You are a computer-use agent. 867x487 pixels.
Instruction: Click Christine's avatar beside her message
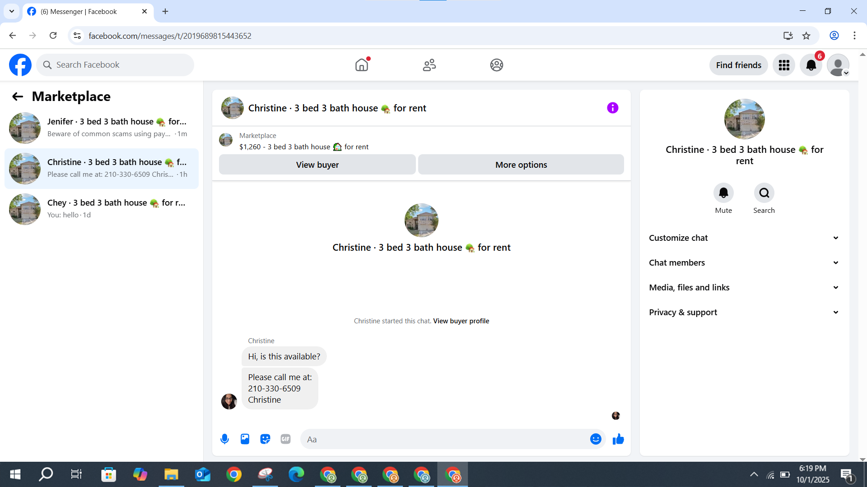pyautogui.click(x=229, y=401)
